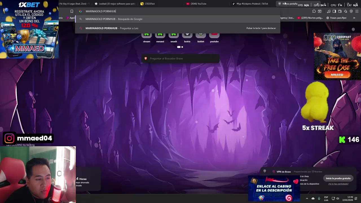Open the Frases para flyer bookmark
The image size is (361, 203).
pyautogui.click(x=336, y=18)
